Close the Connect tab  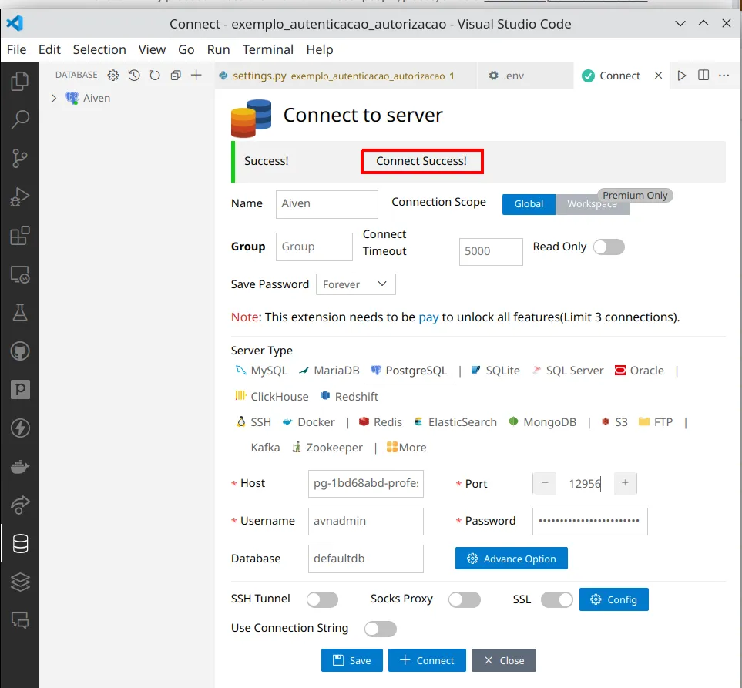(x=658, y=76)
